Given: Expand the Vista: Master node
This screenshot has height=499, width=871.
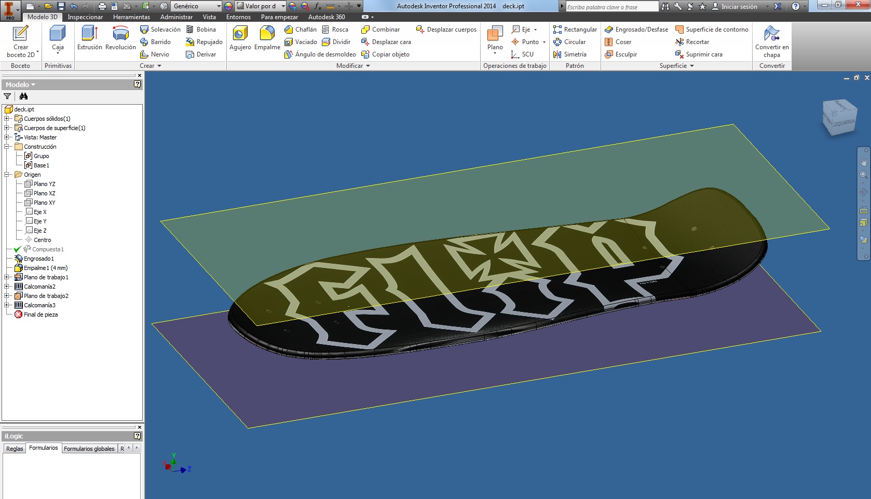Looking at the screenshot, I should point(6,137).
